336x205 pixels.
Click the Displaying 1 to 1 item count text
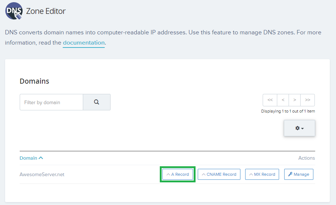click(x=288, y=111)
